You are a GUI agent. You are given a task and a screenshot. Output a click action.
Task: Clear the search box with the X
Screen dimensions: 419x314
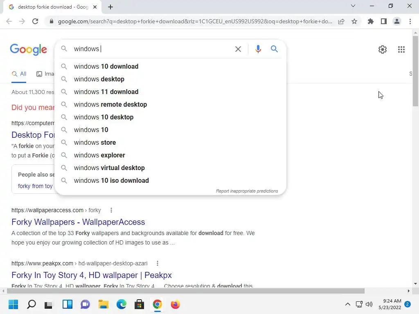pyautogui.click(x=238, y=49)
